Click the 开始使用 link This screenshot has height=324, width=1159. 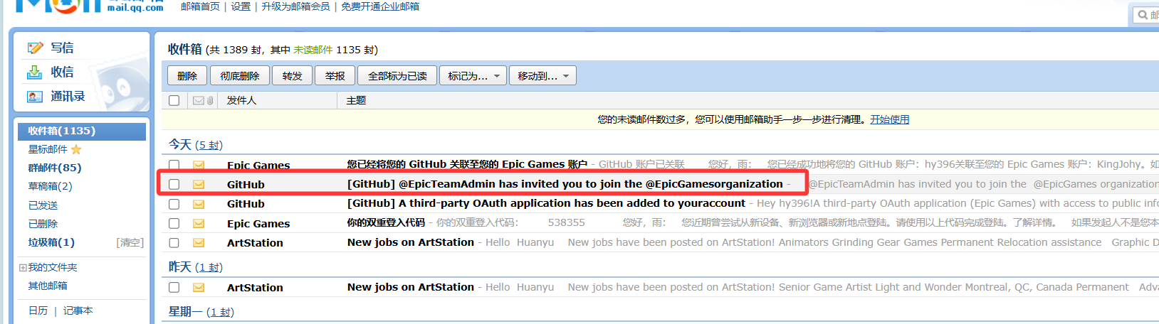tap(889, 119)
